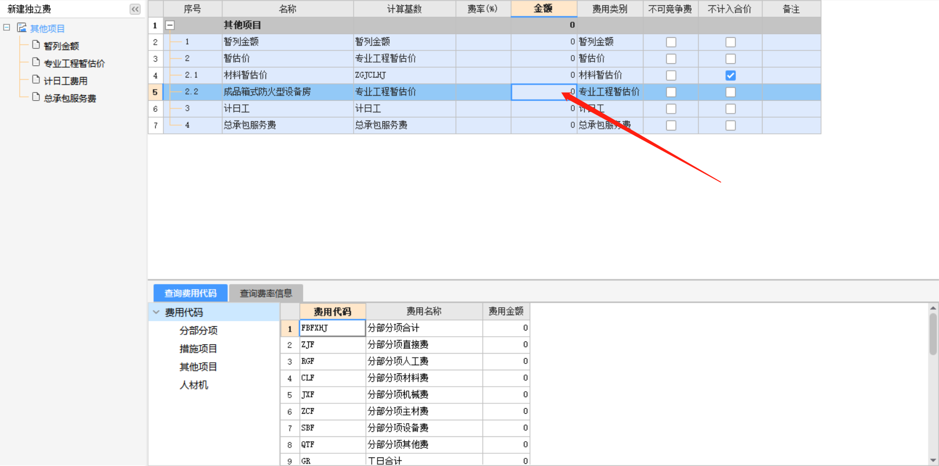Select 其他项目 root node in left tree
939x466 pixels.
[48, 28]
